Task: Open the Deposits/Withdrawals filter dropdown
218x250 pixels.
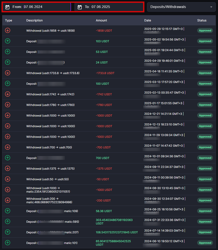Action: (181, 7)
